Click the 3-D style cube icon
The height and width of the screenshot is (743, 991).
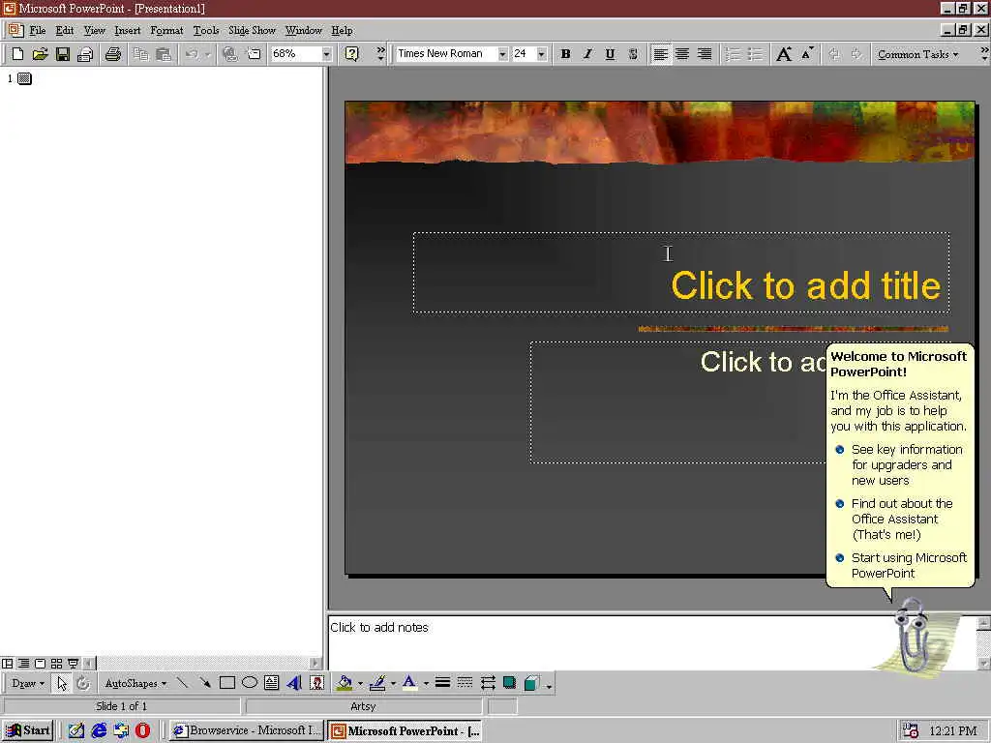coord(532,683)
